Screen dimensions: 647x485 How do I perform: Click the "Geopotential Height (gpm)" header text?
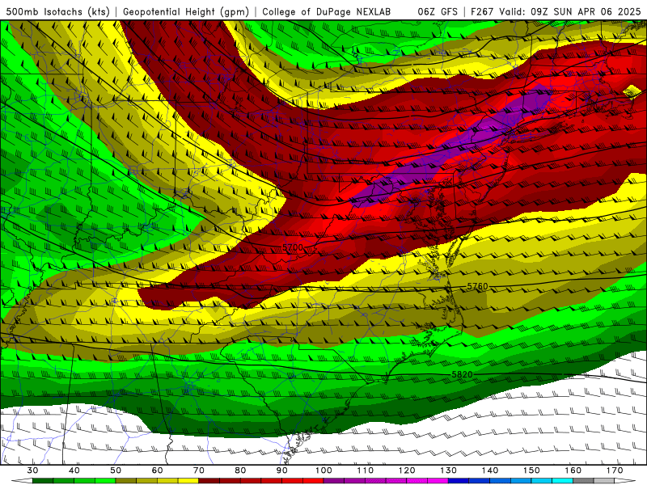pyautogui.click(x=186, y=12)
